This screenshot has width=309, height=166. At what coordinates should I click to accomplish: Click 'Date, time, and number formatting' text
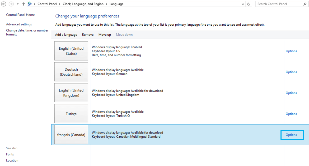116,55
